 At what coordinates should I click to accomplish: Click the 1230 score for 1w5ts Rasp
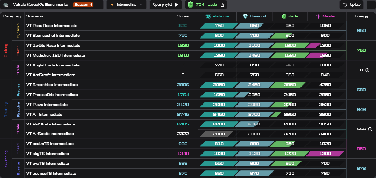(x=183, y=46)
